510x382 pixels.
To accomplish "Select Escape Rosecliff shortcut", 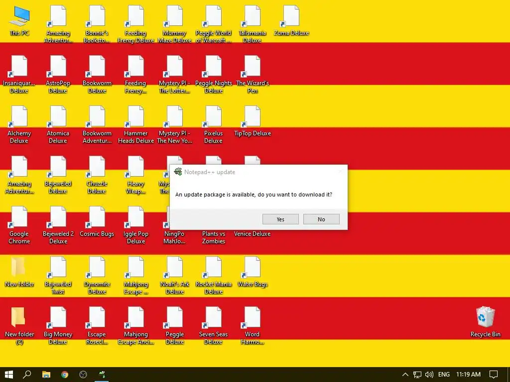I will click(x=97, y=326).
